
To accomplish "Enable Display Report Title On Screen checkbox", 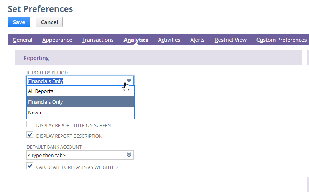I will [30, 124].
